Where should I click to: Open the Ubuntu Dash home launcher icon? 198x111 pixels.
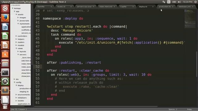(x=5, y=9)
